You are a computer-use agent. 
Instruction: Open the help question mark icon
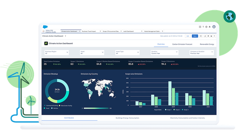point(203,27)
